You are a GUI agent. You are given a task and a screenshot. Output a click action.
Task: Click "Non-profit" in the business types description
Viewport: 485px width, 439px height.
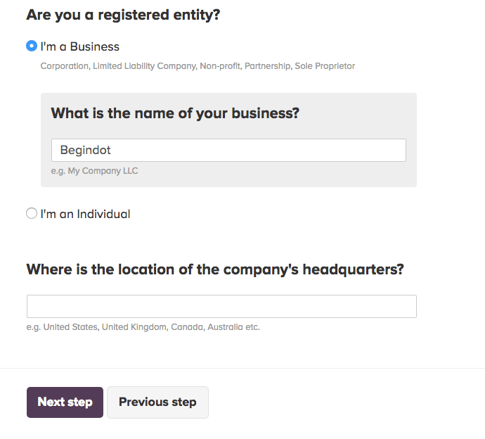coord(219,66)
